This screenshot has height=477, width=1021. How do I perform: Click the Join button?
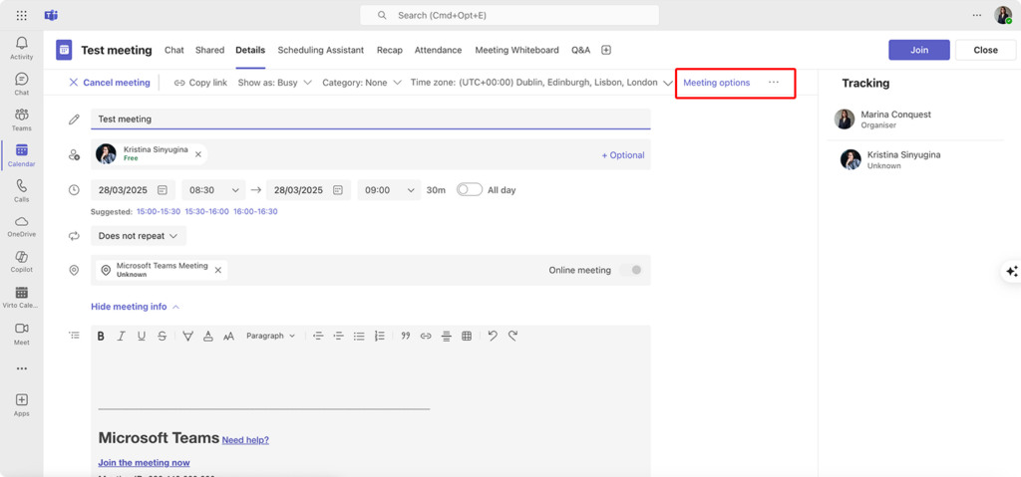[918, 50]
